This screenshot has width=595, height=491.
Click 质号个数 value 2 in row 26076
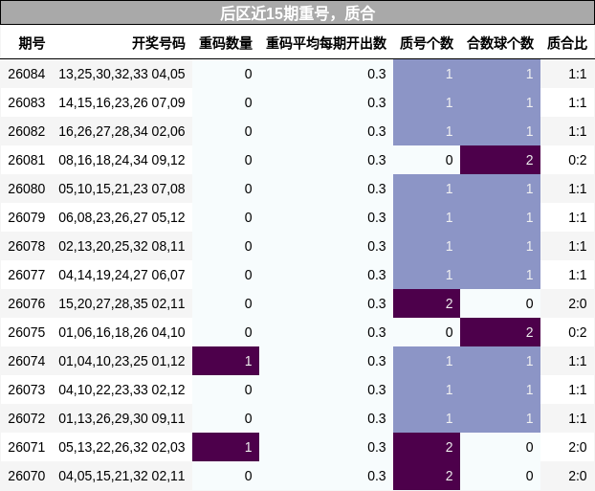point(427,303)
